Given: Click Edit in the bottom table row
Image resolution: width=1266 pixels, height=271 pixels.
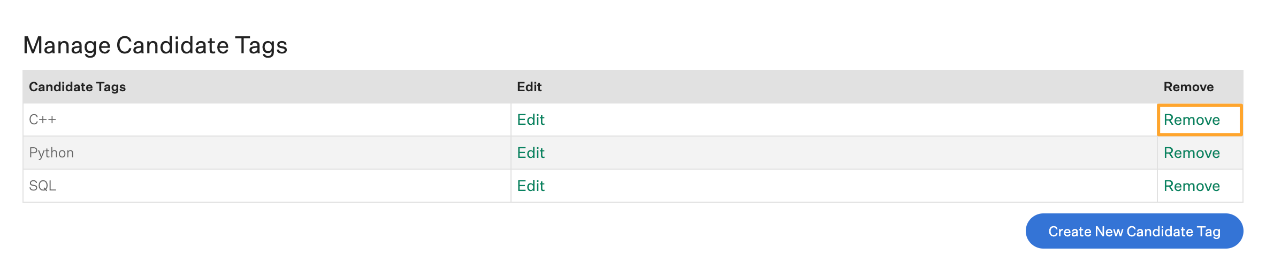Looking at the screenshot, I should 530,186.
